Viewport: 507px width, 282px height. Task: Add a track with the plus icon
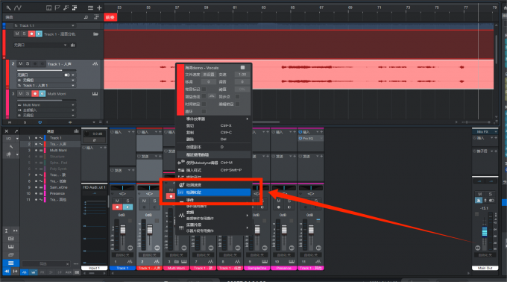[99, 7]
